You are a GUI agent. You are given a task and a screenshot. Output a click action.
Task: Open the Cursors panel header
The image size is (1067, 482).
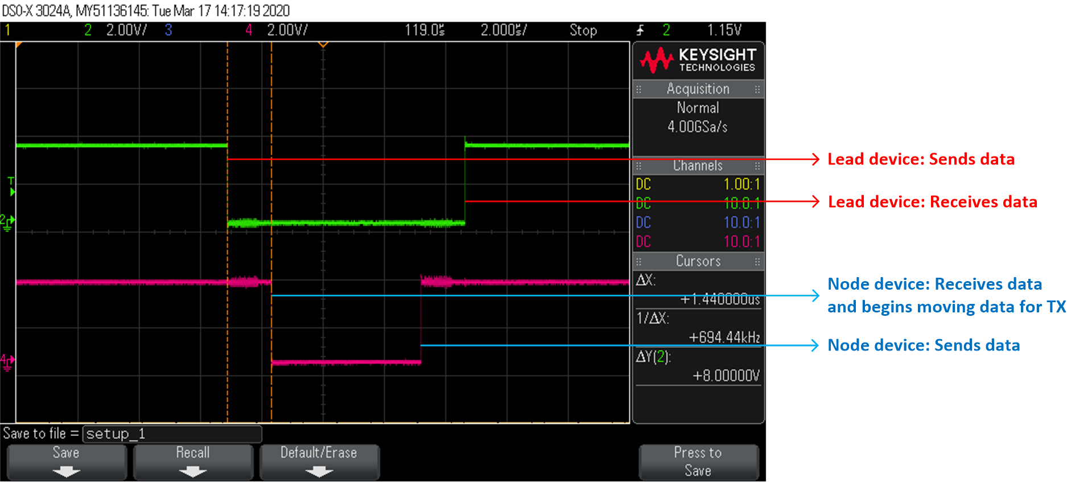pos(698,261)
